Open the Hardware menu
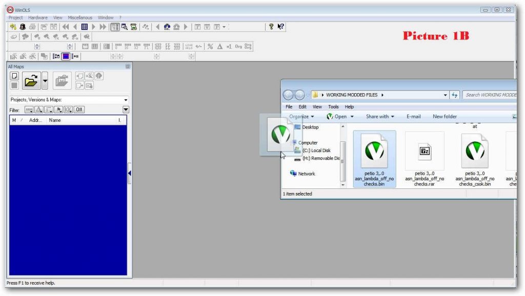The height and width of the screenshot is (296, 525). click(38, 17)
